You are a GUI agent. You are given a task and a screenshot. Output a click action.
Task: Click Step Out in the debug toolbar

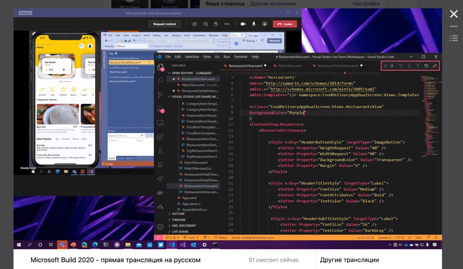tap(417, 66)
